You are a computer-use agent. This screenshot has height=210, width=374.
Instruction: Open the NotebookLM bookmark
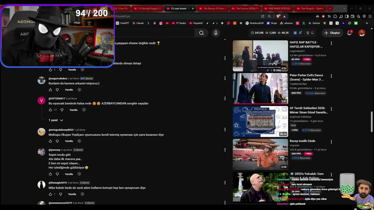pos(254,23)
